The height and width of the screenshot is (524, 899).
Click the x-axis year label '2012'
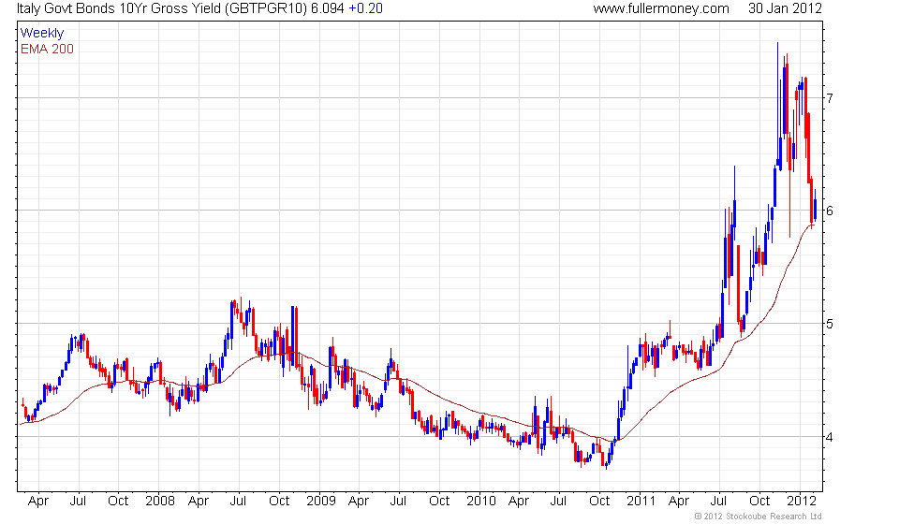801,501
